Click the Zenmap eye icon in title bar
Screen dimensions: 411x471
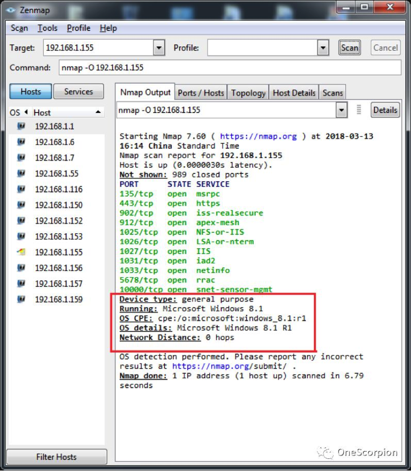(x=11, y=10)
